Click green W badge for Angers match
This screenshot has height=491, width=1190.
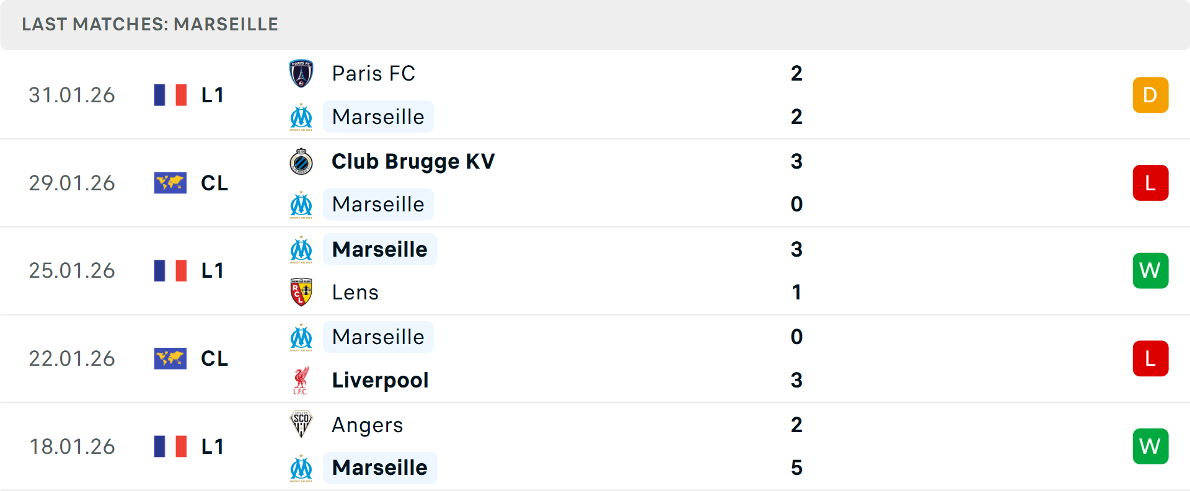1150,446
